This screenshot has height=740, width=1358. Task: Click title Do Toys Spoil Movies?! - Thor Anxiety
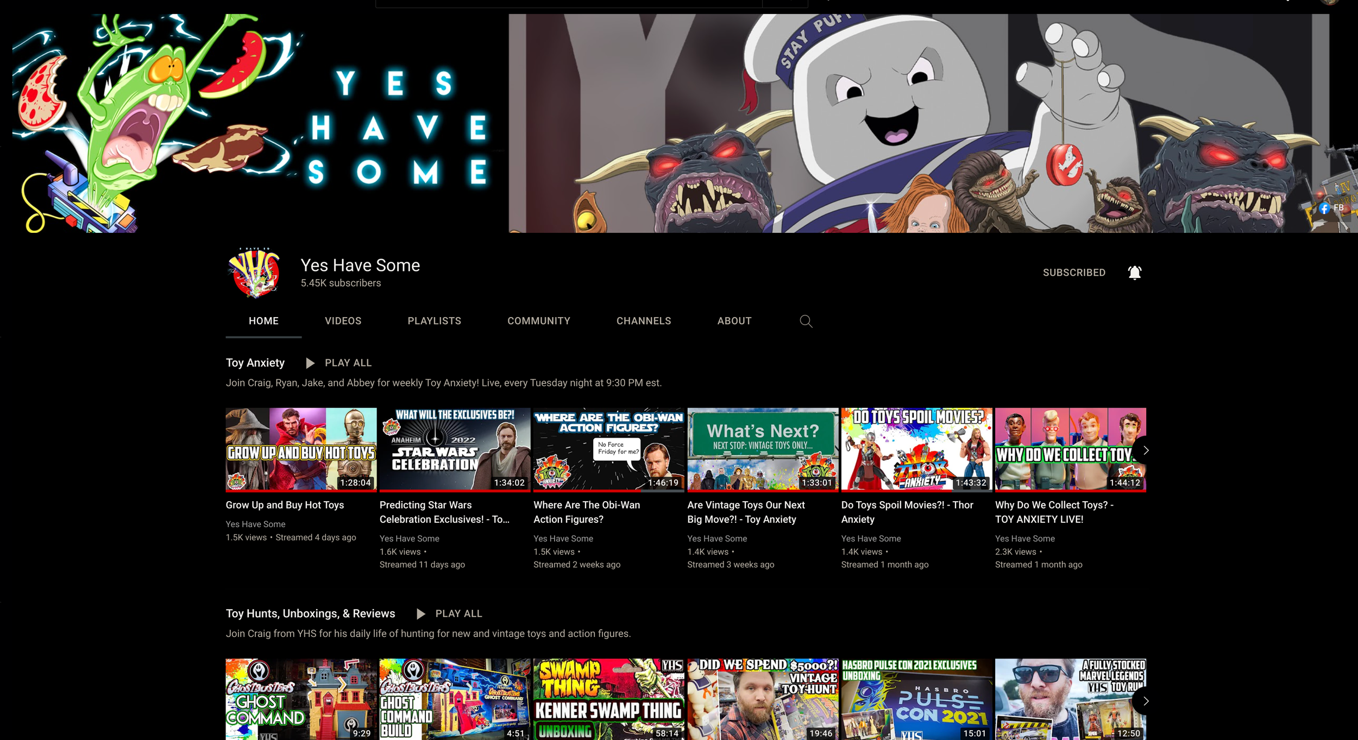tap(907, 513)
